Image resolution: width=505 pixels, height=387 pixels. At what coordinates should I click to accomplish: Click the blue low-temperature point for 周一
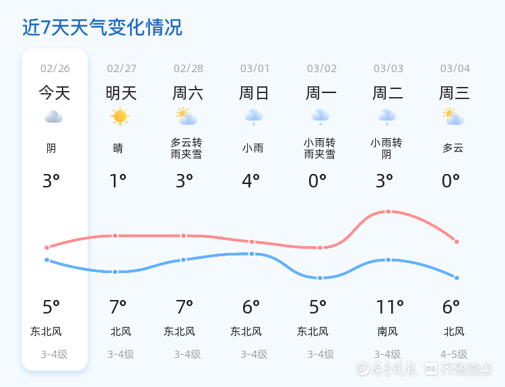point(320,278)
